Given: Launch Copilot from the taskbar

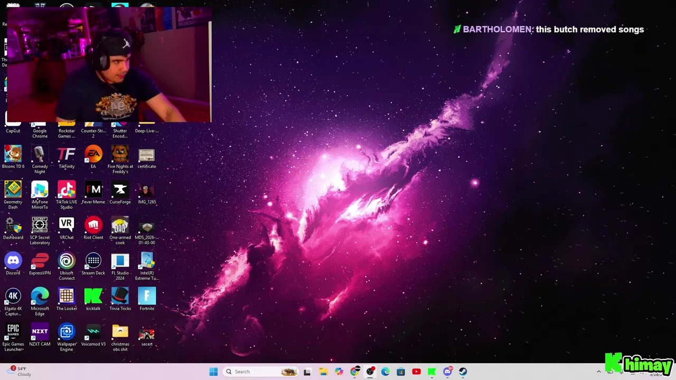Looking at the screenshot, I should pos(339,372).
